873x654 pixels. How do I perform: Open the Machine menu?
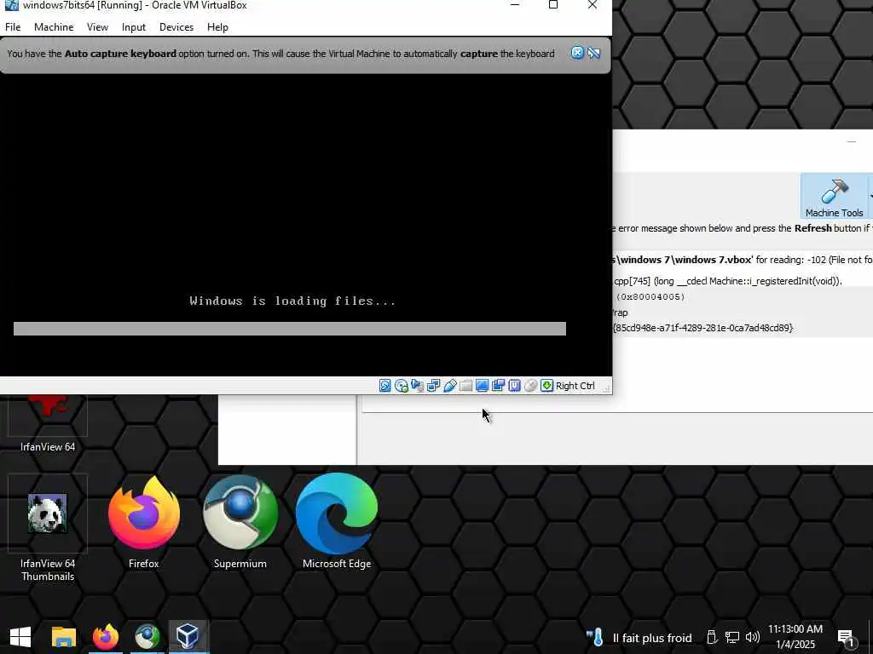(54, 27)
